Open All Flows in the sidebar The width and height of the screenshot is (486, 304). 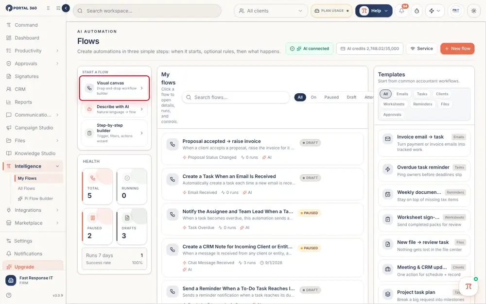[x=26, y=188]
